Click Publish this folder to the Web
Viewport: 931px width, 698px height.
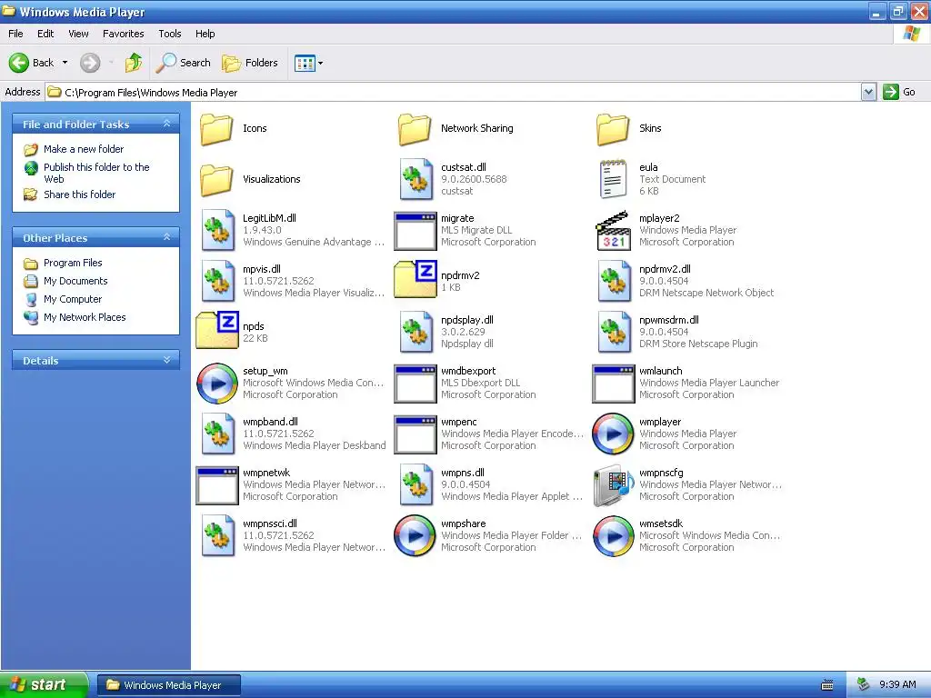click(x=96, y=173)
